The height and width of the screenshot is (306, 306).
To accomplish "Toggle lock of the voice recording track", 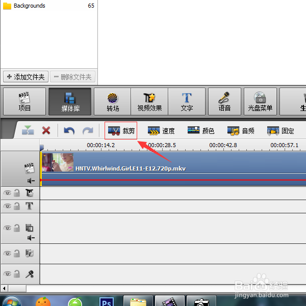I will [17, 274].
